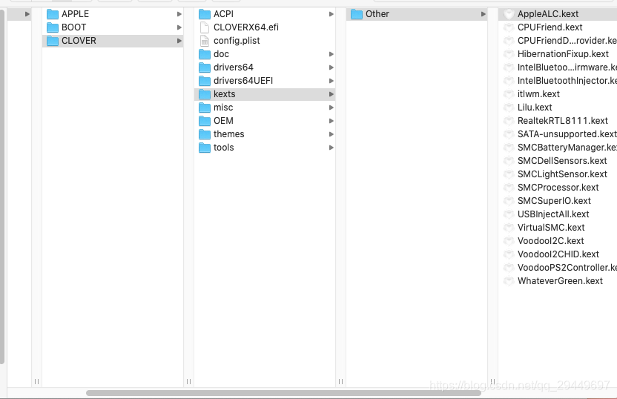Select SMCProcessor.kext file name
This screenshot has height=399, width=617.
point(558,188)
